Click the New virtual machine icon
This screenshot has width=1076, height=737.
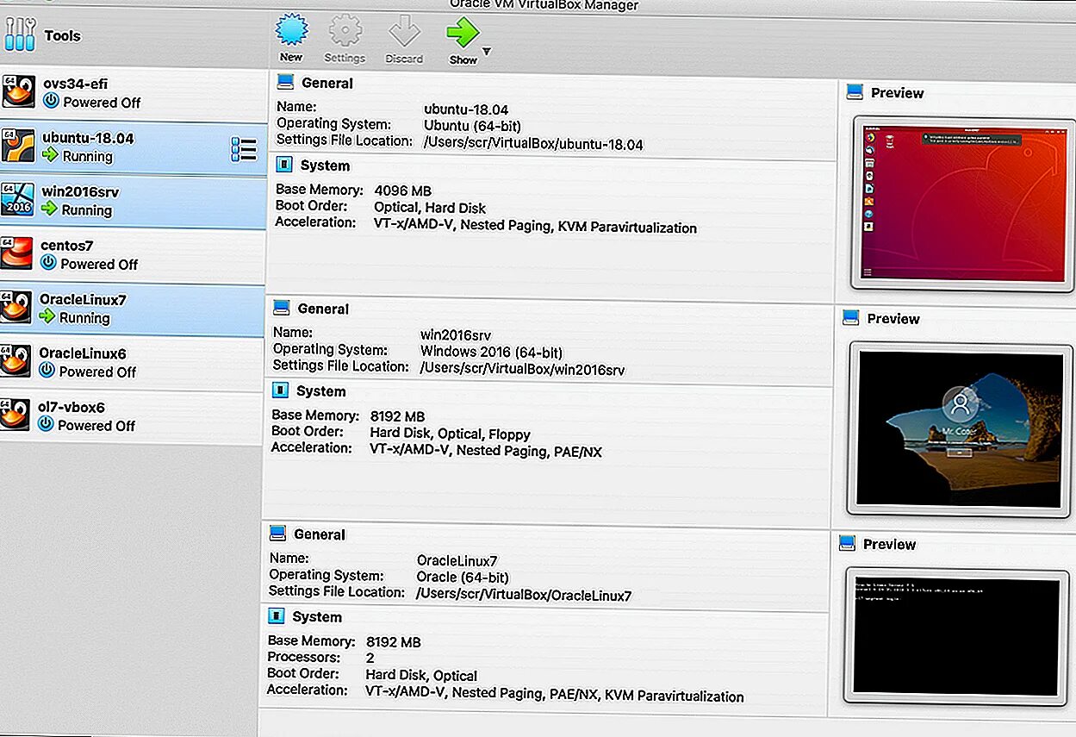pyautogui.click(x=291, y=32)
